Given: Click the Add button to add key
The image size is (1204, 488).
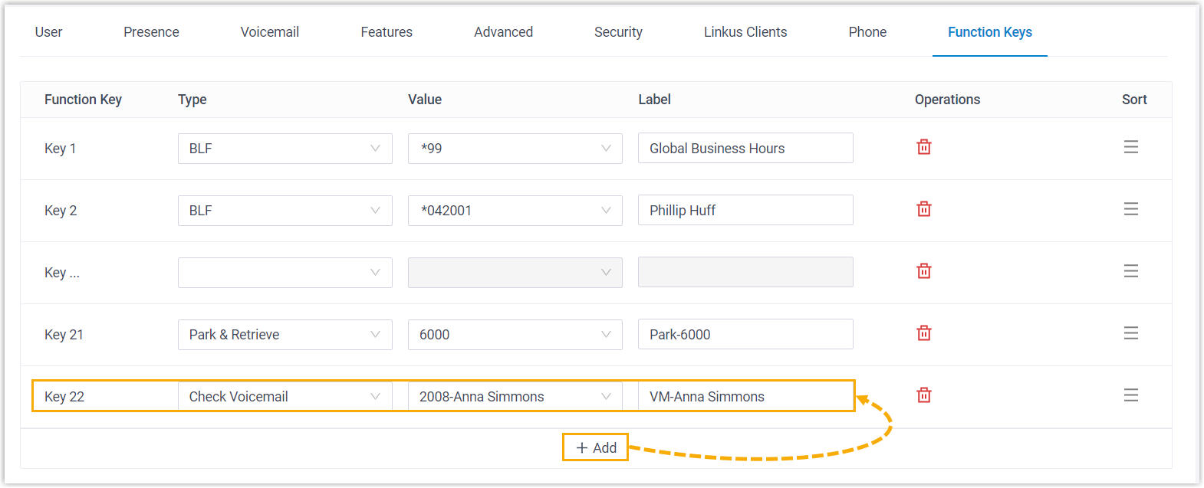Looking at the screenshot, I should click(x=596, y=448).
